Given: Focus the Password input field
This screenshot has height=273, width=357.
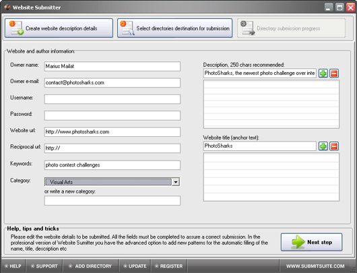Looking at the screenshot, I should tap(112, 115).
